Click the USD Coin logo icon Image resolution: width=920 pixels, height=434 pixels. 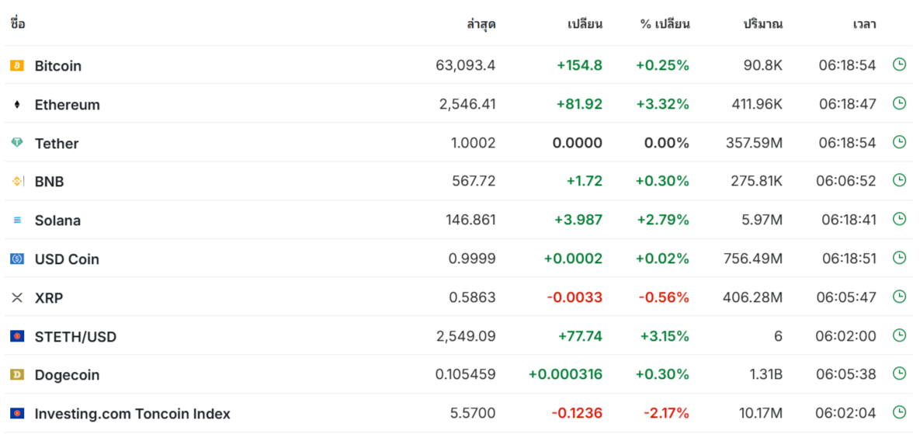coord(17,259)
